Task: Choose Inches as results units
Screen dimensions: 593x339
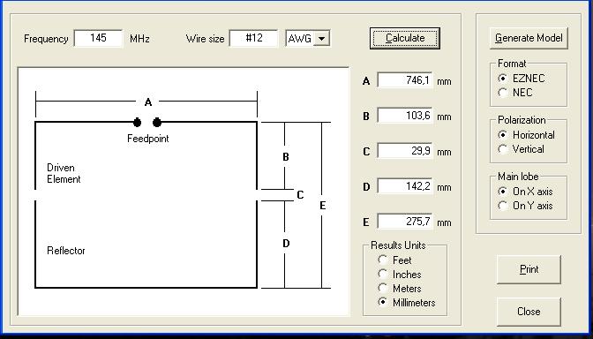Action: click(400, 275)
